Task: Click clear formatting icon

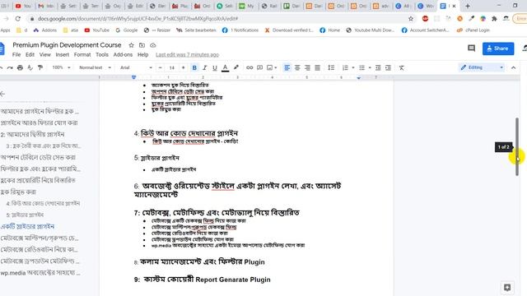Action: click(401, 67)
